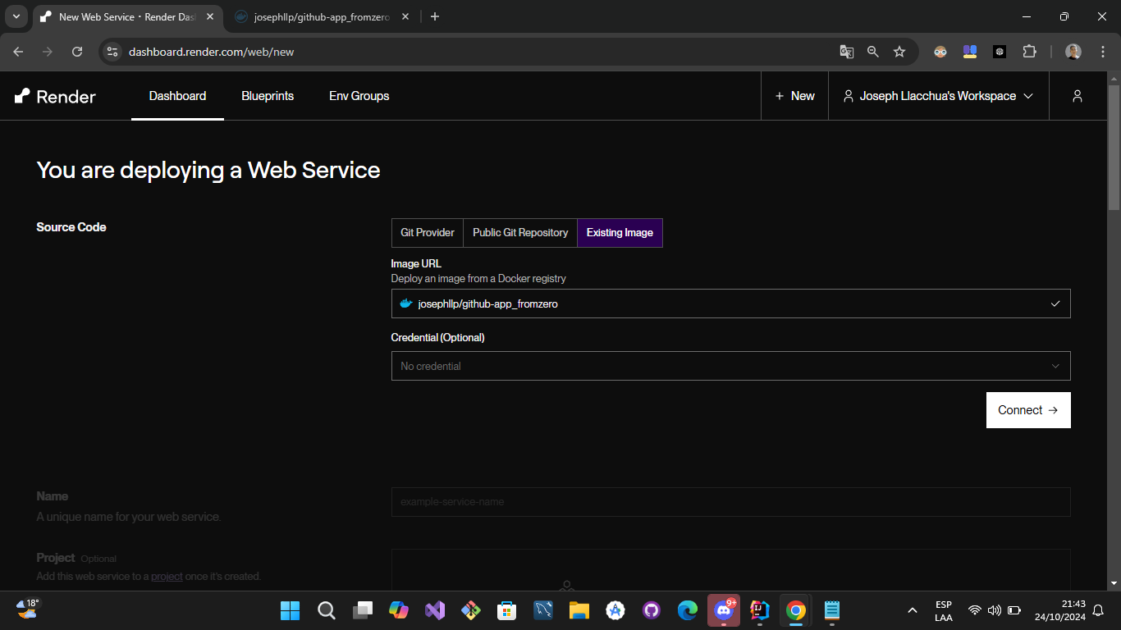Open Microsoft Edge from the taskbar

(x=687, y=610)
